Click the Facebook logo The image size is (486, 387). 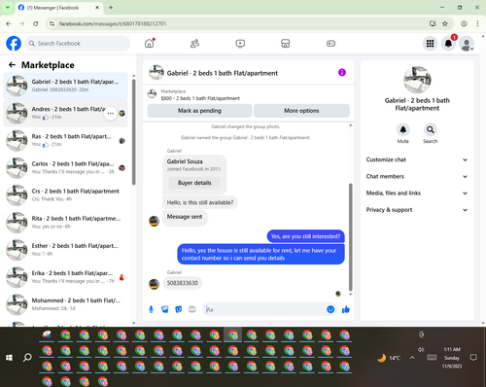[14, 44]
